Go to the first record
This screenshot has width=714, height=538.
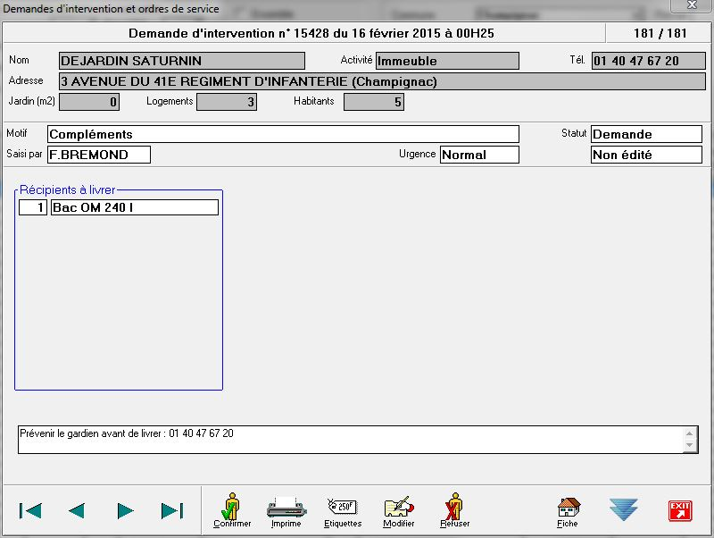(30, 510)
